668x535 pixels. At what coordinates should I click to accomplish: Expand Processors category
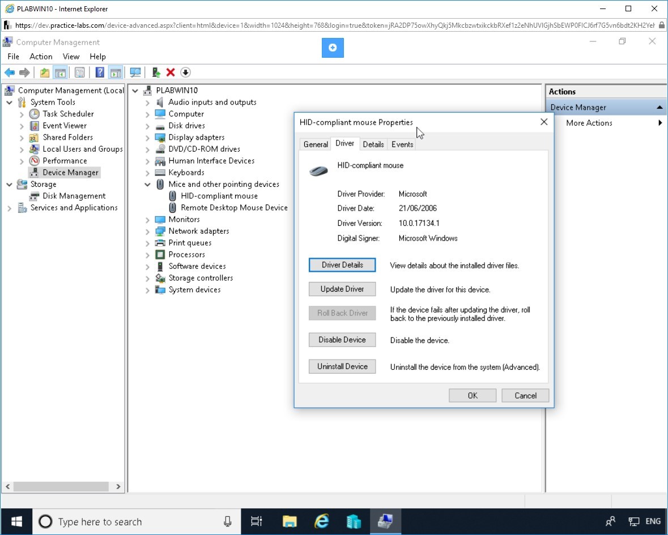pyautogui.click(x=147, y=255)
